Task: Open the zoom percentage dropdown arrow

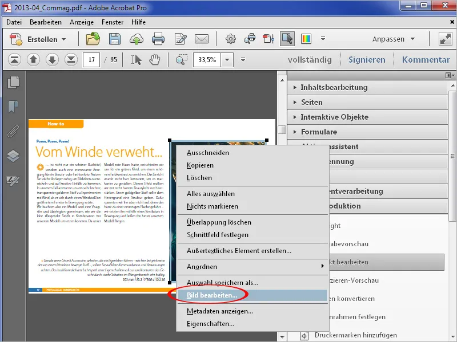Action: [227, 60]
